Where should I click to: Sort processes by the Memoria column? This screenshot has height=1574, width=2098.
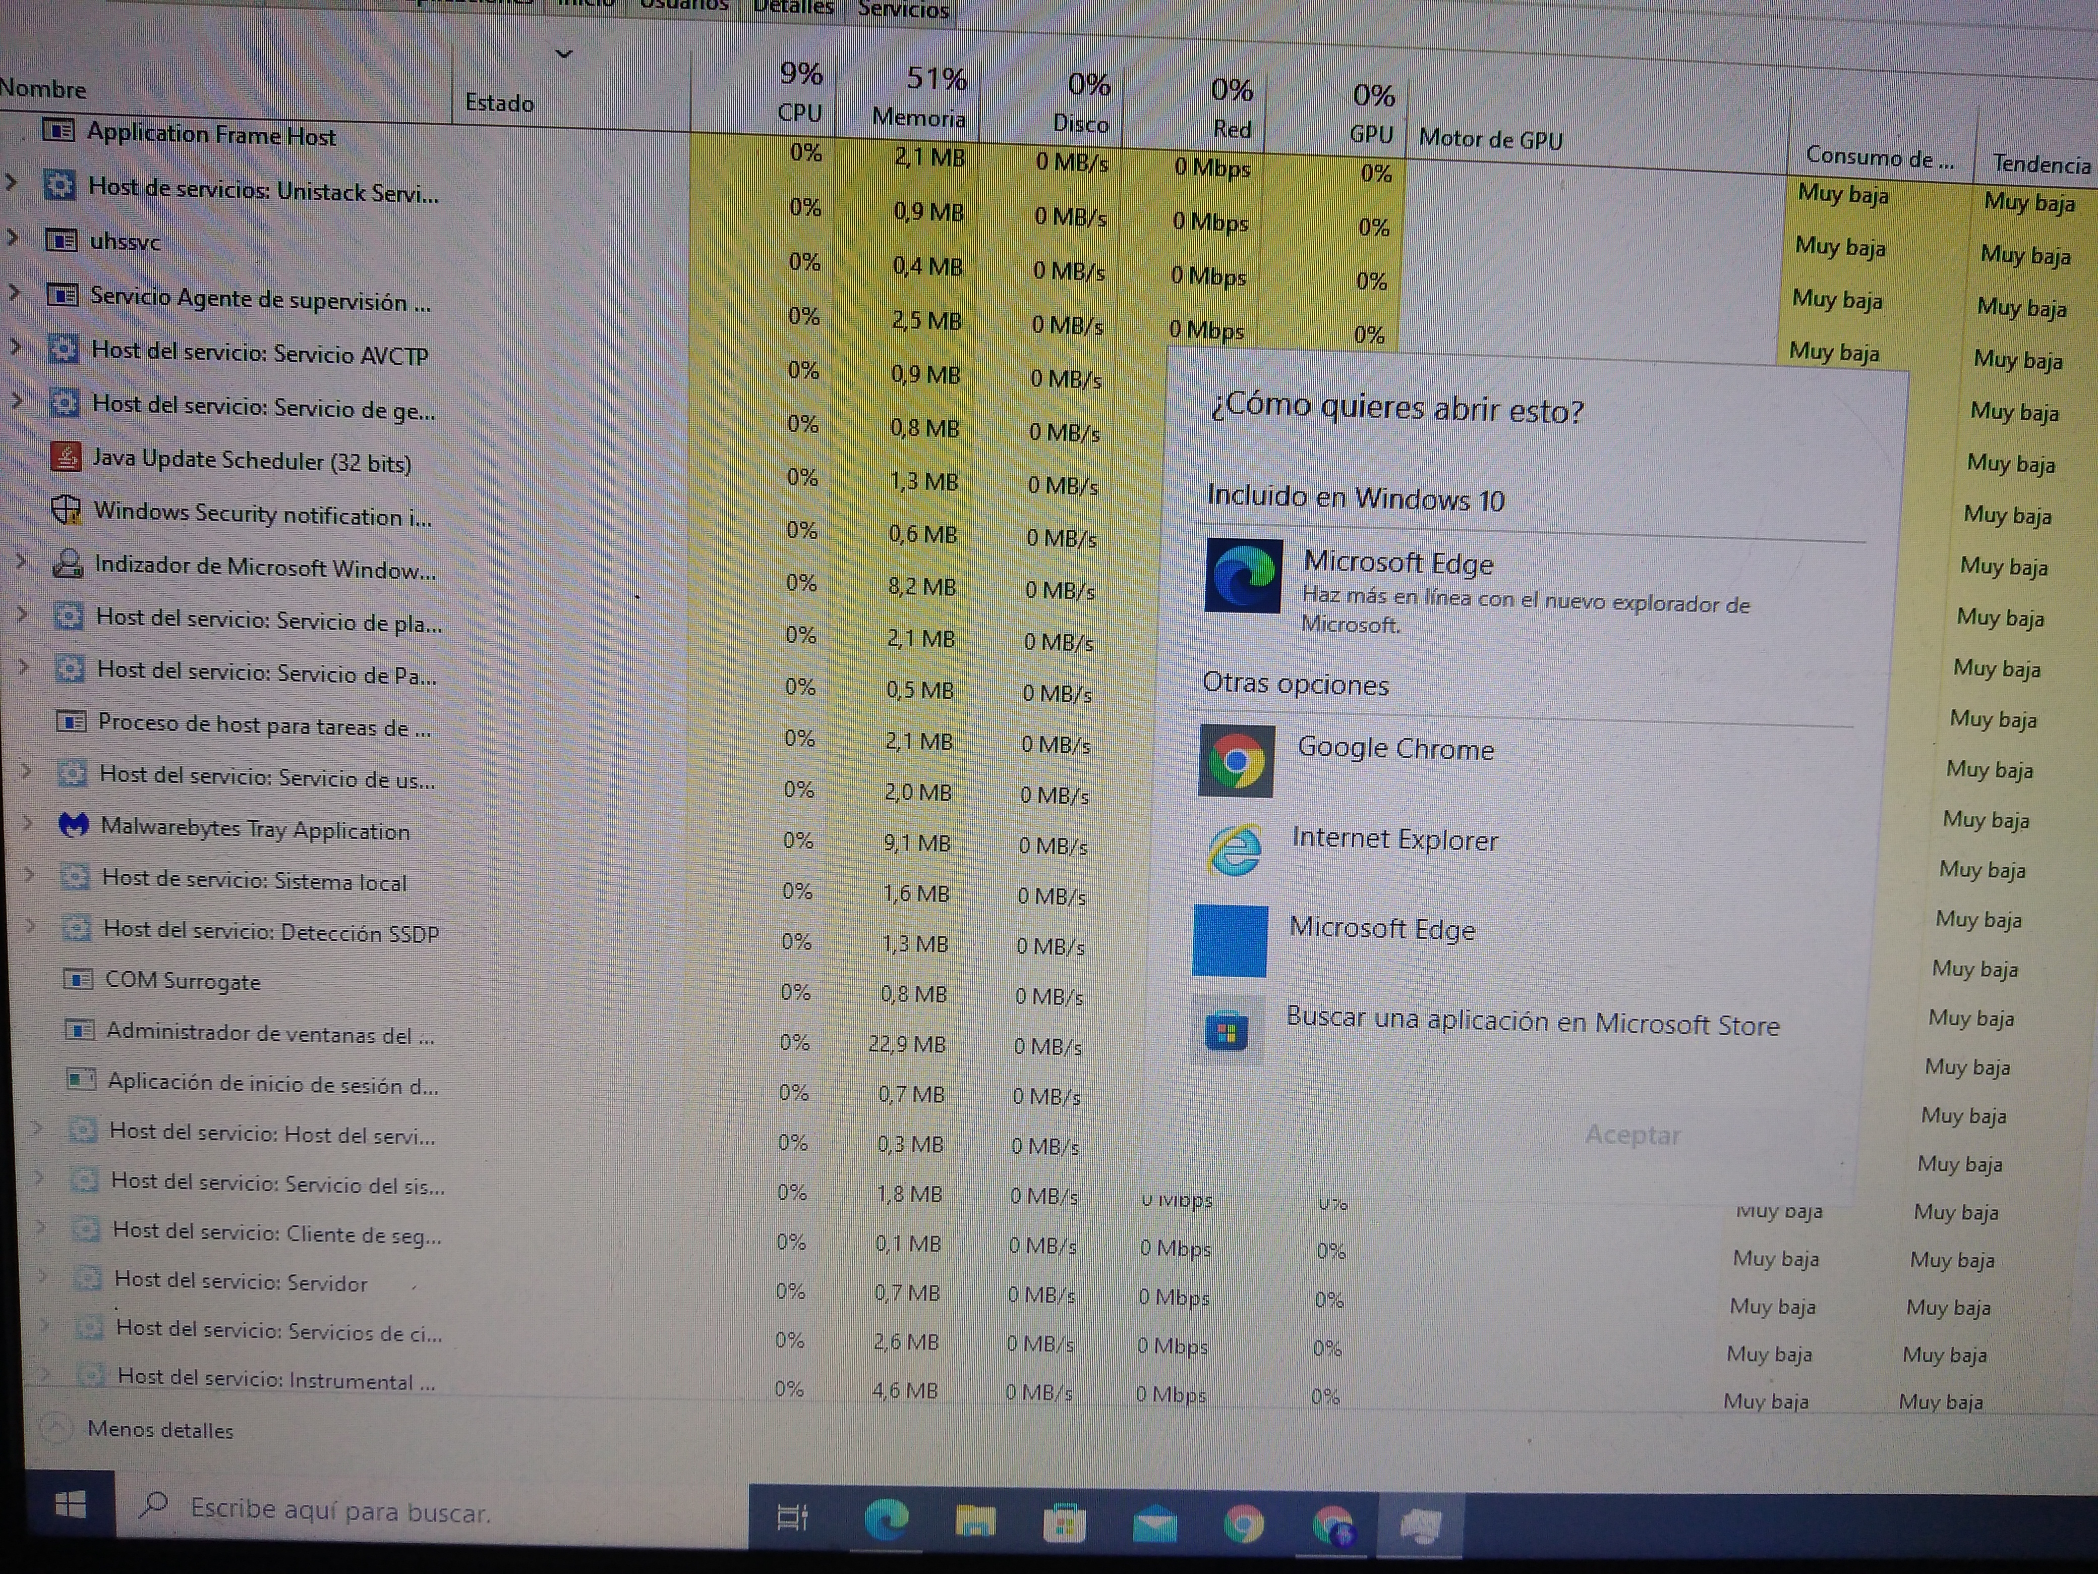pyautogui.click(x=918, y=117)
